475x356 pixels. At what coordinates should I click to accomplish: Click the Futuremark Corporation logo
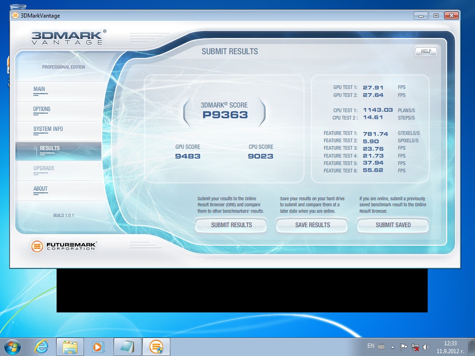click(x=64, y=246)
